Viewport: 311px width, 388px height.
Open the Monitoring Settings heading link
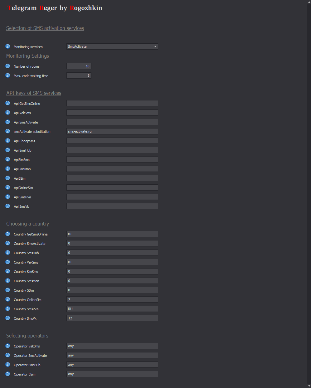pos(27,56)
